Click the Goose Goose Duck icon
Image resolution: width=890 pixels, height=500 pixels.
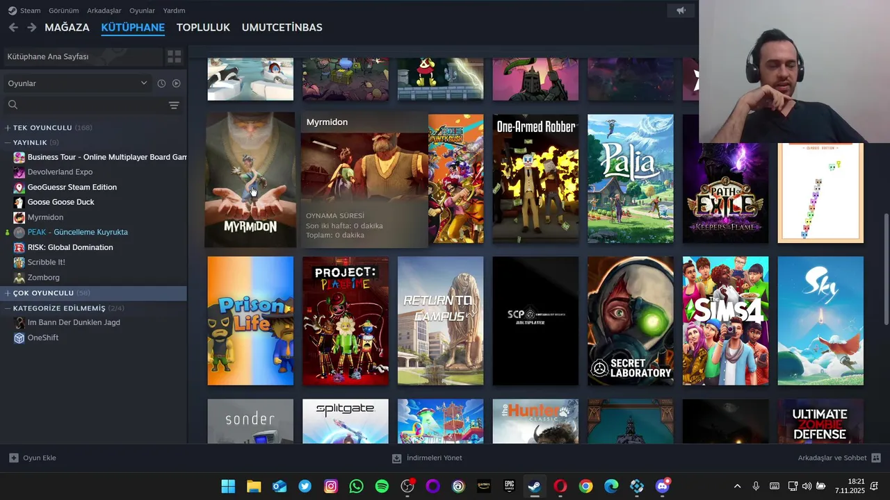coord(19,202)
